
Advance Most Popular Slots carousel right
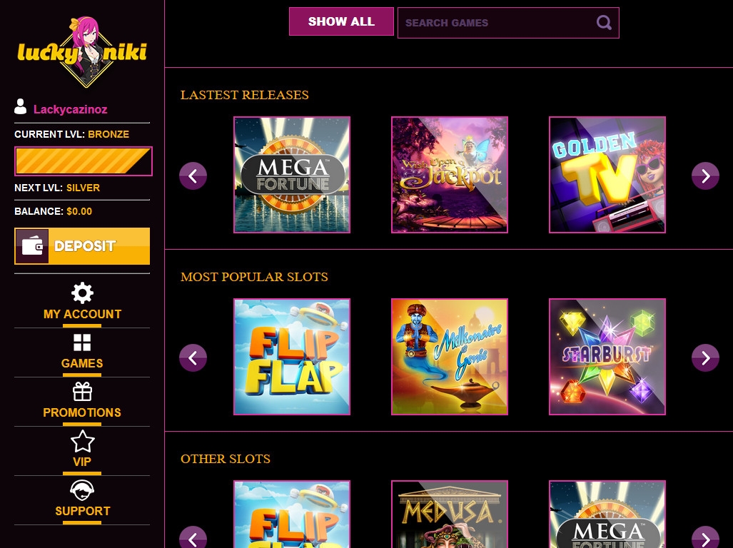705,357
